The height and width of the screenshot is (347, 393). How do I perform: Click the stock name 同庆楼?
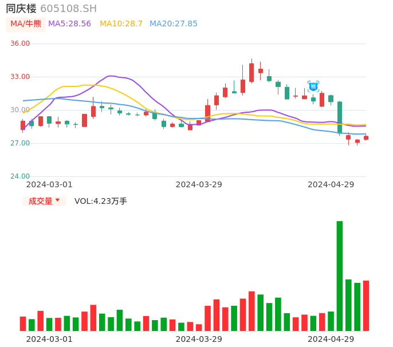pyautogui.click(x=21, y=9)
